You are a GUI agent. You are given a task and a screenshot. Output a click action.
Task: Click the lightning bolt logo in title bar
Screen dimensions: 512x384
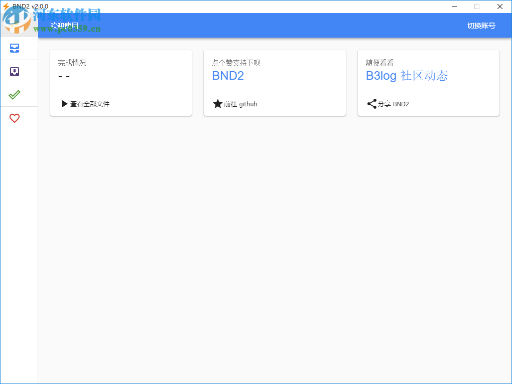point(5,6)
